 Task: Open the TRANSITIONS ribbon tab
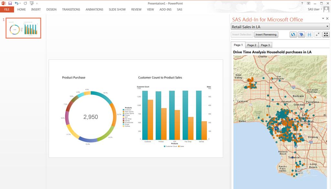coord(71,9)
